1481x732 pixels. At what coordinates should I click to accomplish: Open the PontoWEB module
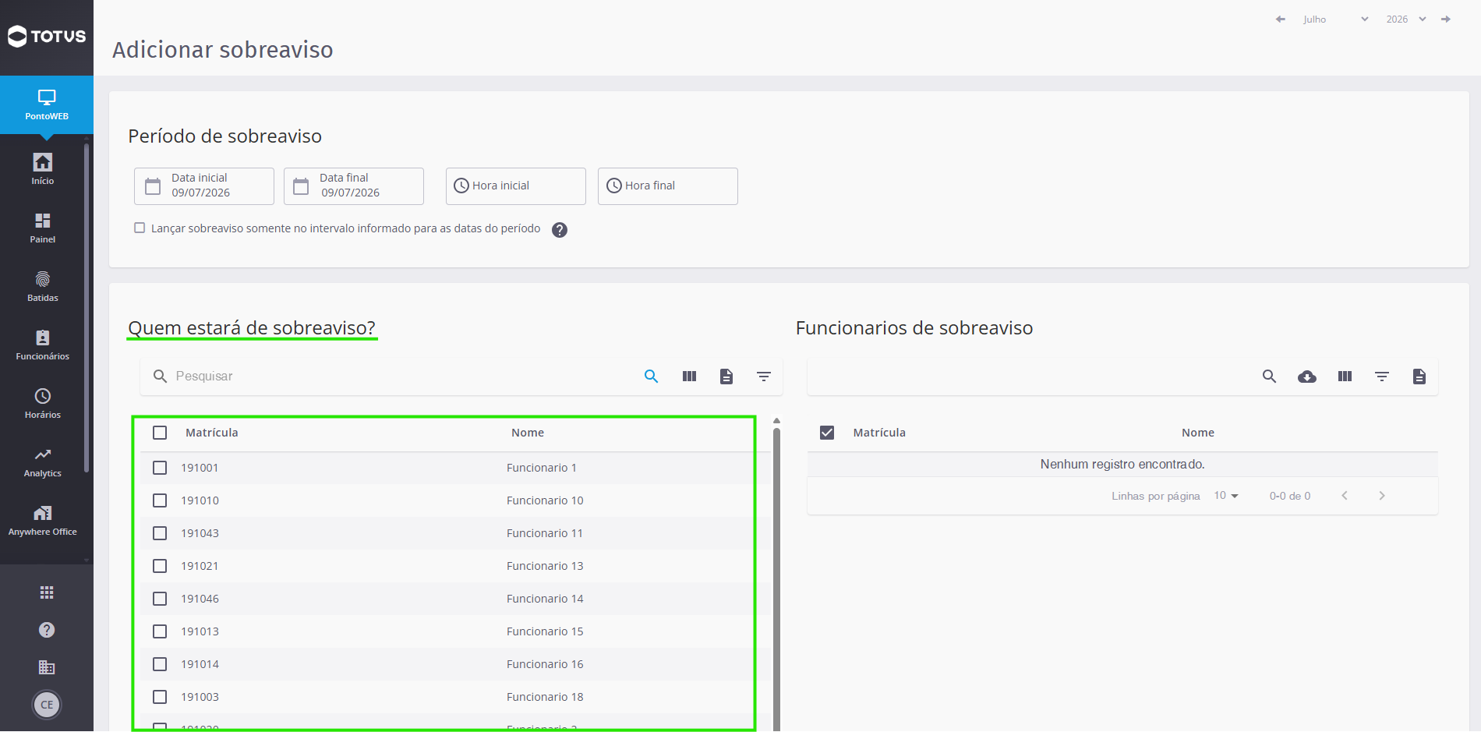click(47, 105)
